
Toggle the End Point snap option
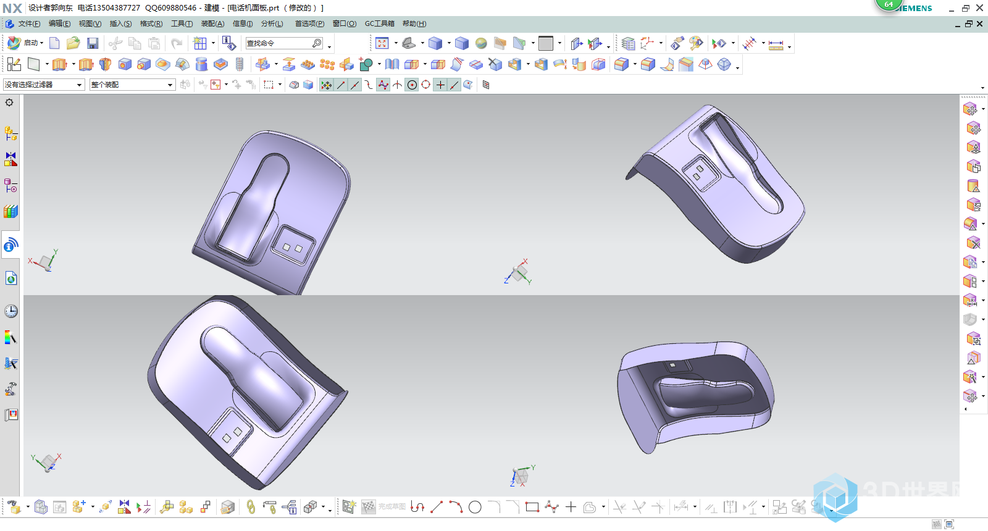[341, 85]
